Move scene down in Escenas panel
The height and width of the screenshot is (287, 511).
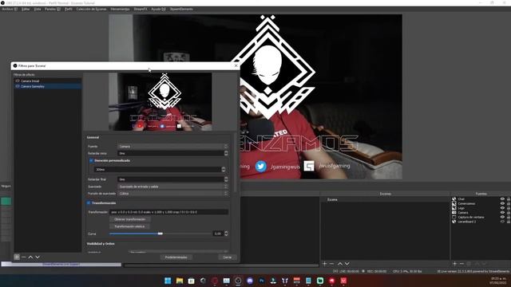point(347,264)
